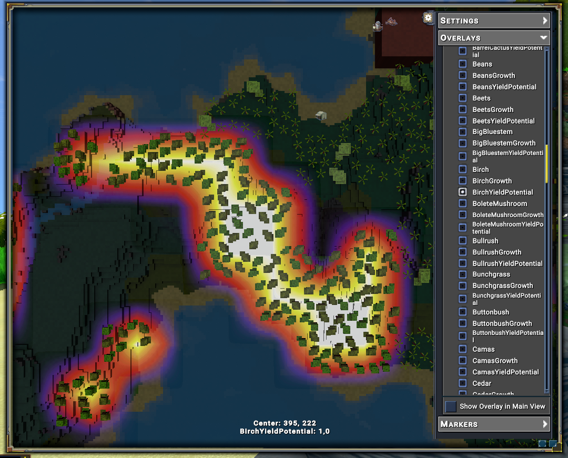Select BunchgrassGrowth overlay radio button
Viewport: 568px width, 458px height.
(463, 286)
